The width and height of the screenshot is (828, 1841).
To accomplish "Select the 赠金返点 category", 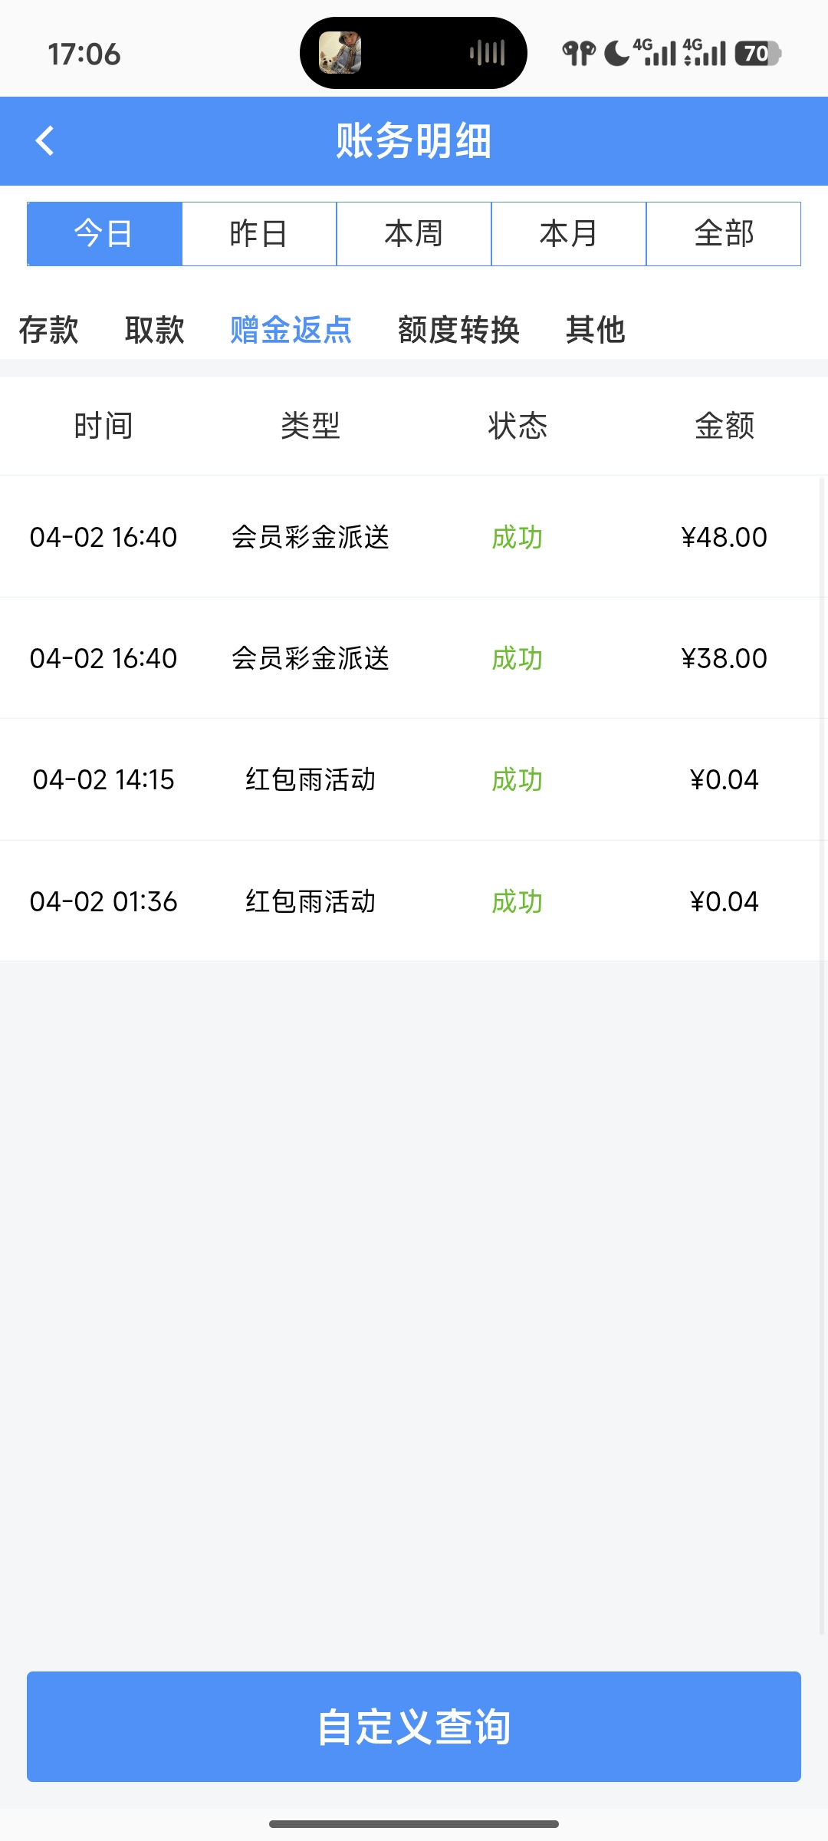I will (x=291, y=330).
